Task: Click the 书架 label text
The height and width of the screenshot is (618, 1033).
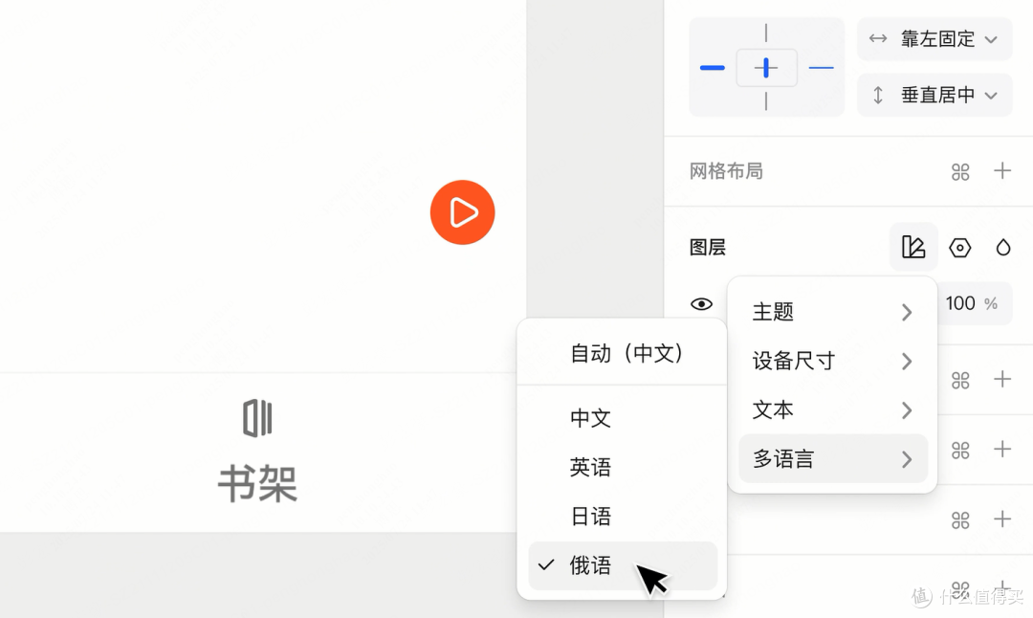Action: [257, 484]
